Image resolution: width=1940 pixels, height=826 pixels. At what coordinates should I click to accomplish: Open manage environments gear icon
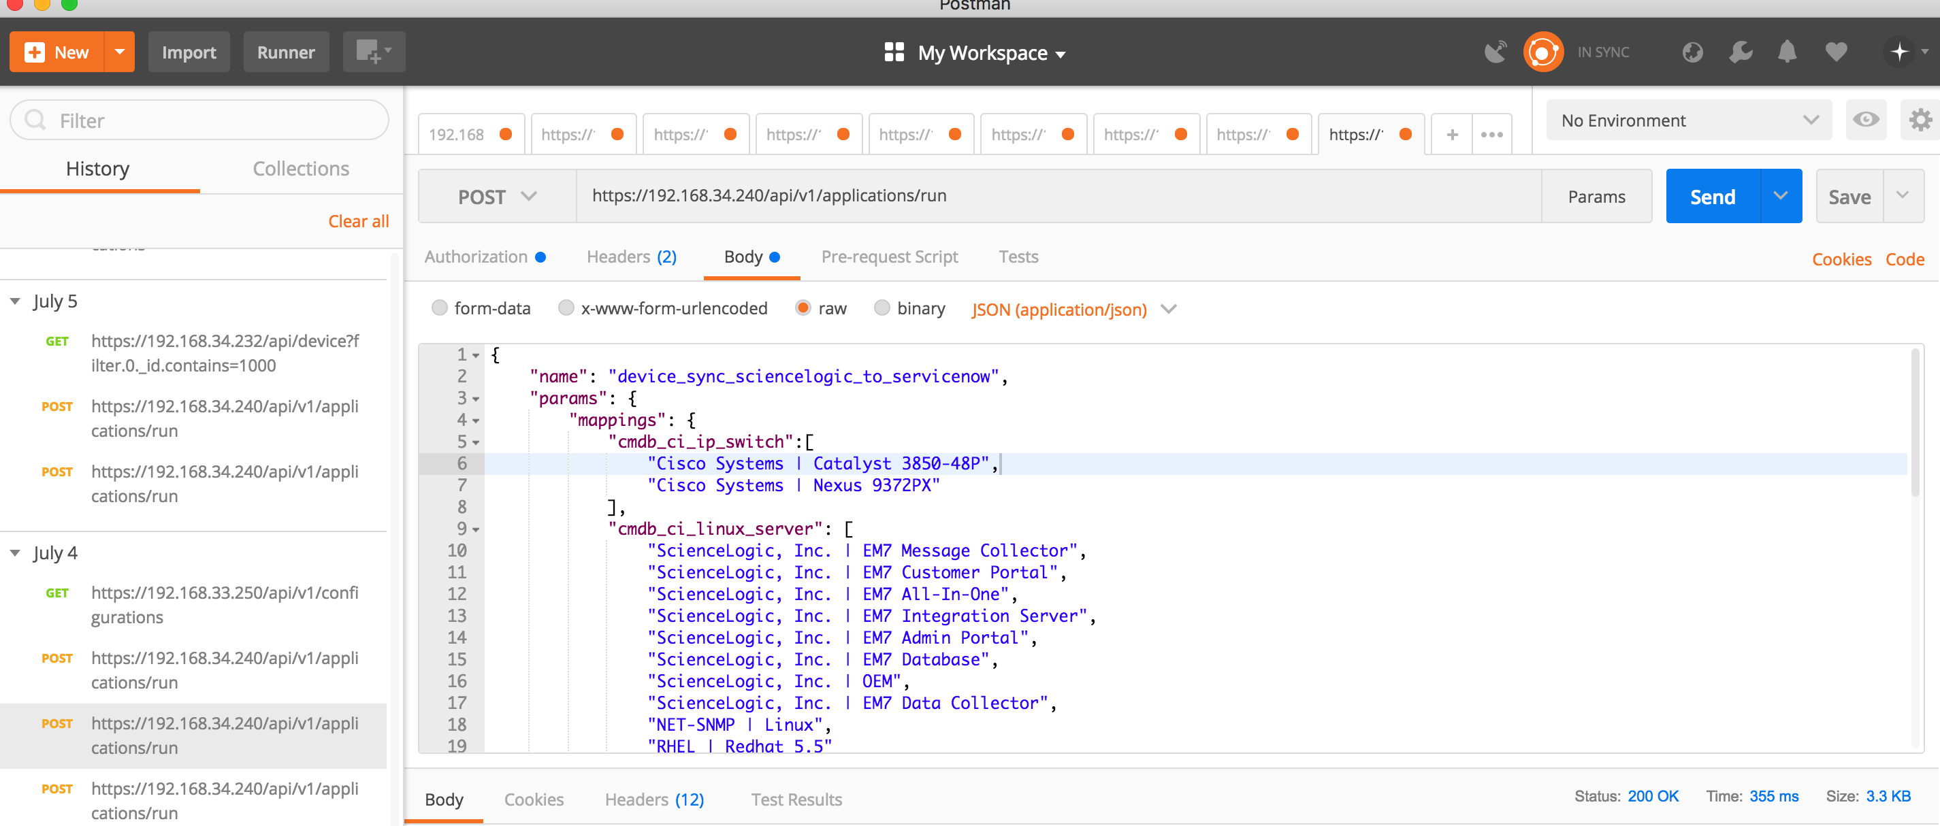coord(1919,120)
